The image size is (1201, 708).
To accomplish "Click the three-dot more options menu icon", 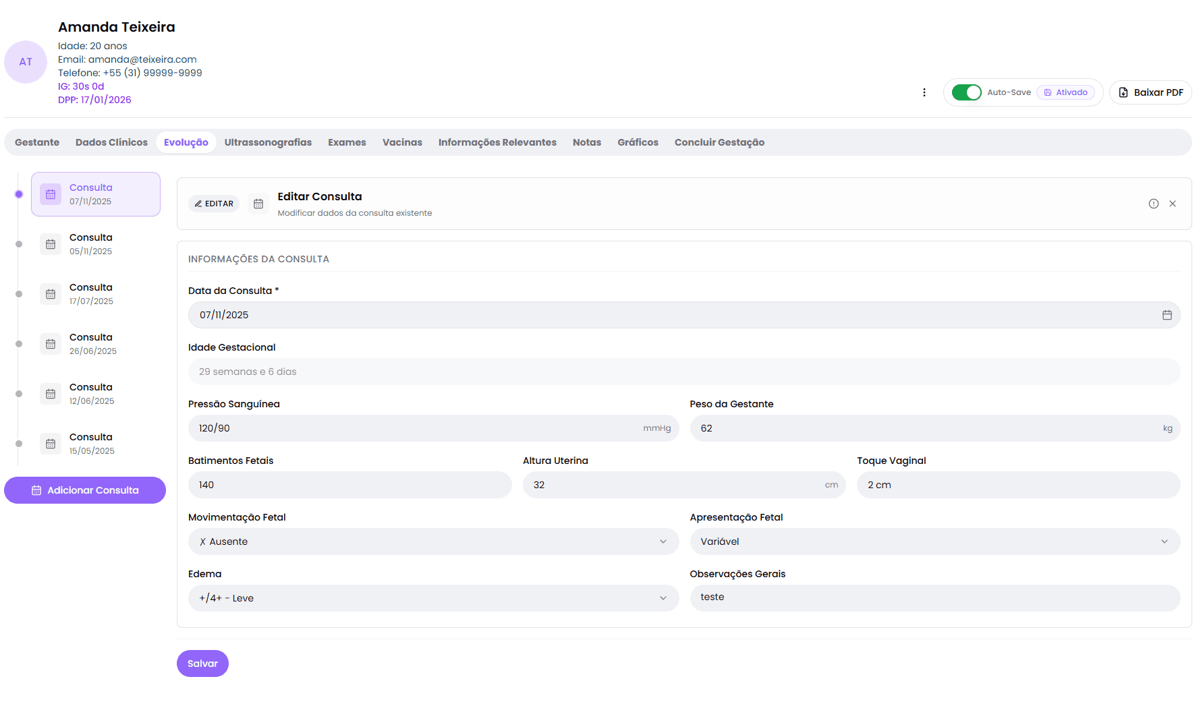I will (x=924, y=92).
